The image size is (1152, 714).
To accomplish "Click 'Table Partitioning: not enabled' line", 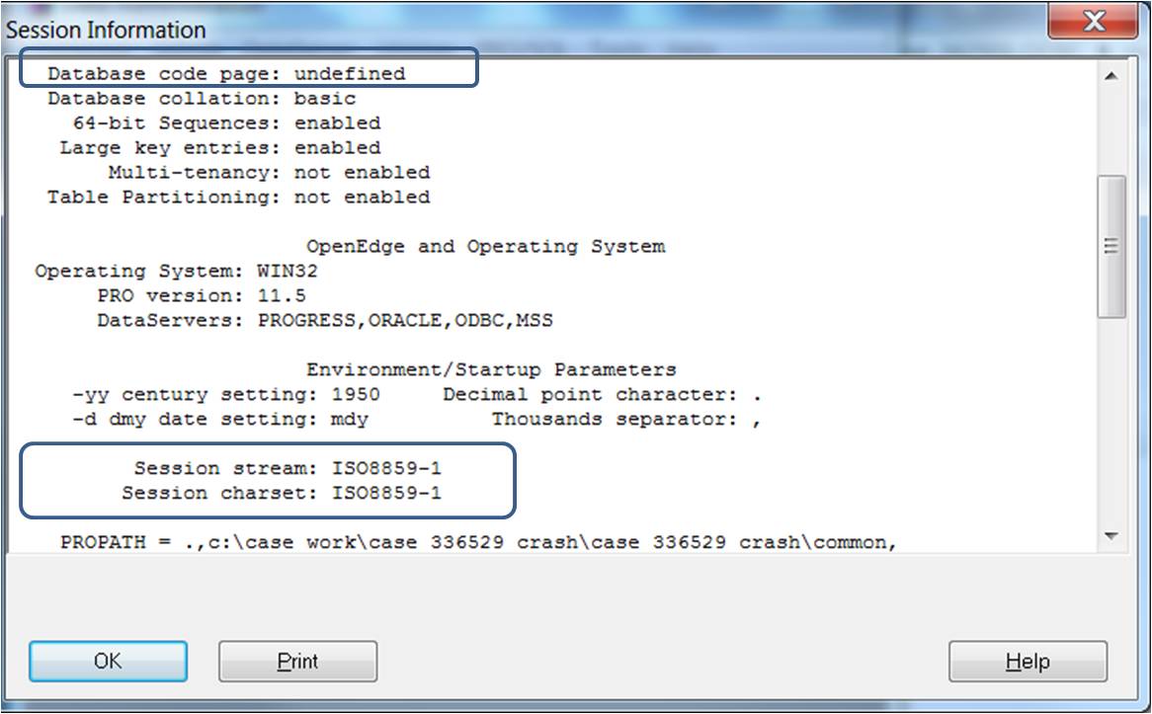I will coord(239,197).
